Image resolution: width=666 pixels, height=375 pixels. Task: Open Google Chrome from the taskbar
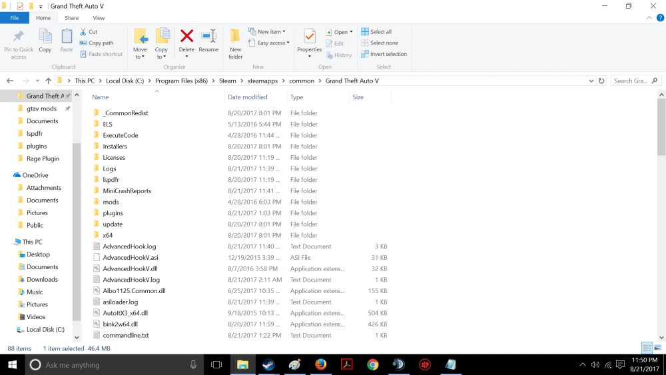372,364
